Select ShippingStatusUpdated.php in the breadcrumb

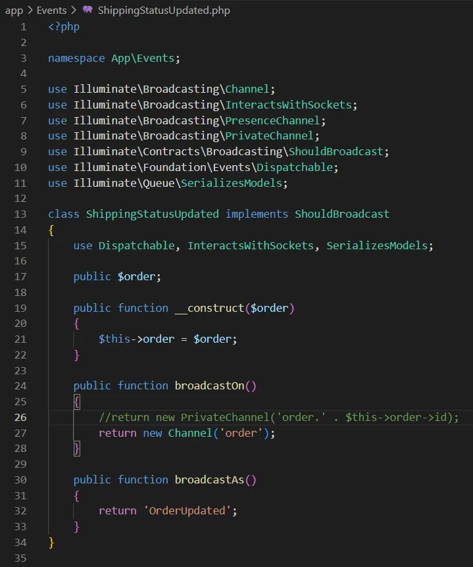click(x=164, y=10)
